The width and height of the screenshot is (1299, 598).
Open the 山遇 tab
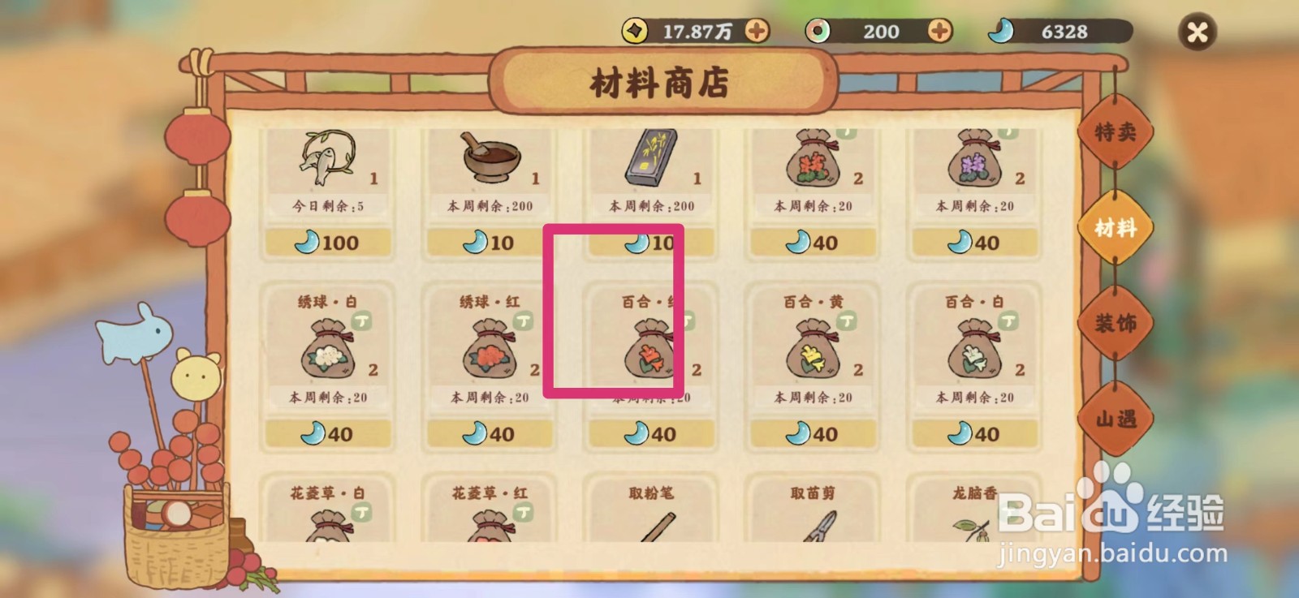(x=1116, y=419)
